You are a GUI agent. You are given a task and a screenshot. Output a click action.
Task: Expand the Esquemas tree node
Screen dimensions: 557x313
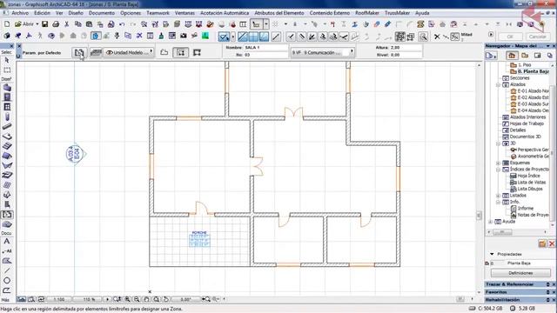498,163
